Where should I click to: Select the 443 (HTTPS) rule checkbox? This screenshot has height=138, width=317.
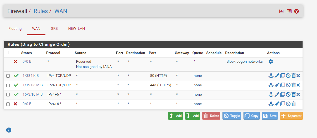8,85
